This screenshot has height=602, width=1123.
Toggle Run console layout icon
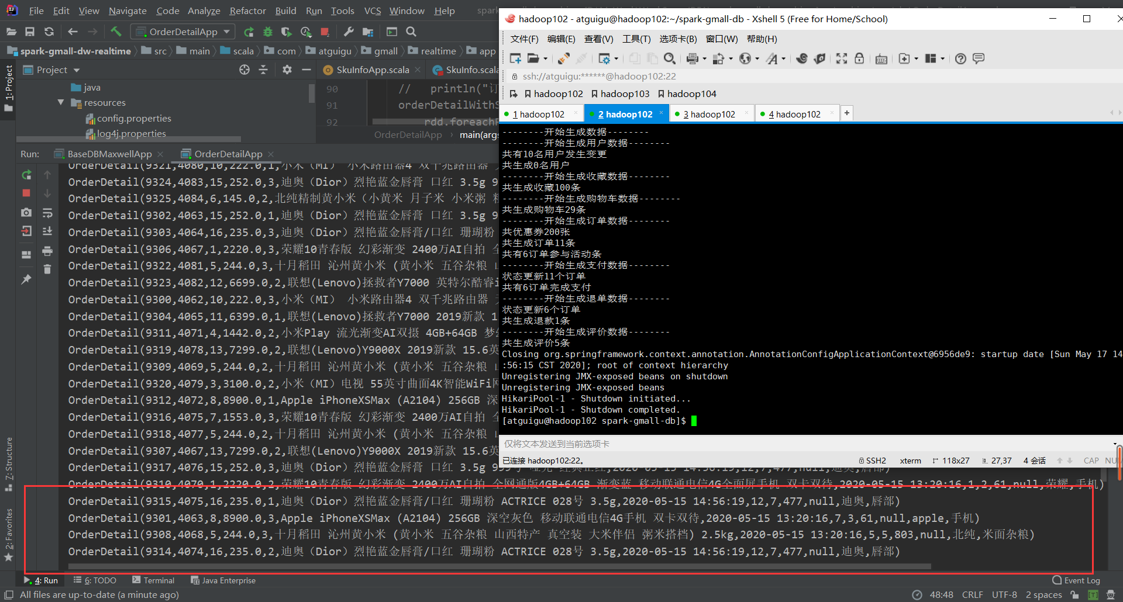pos(26,254)
